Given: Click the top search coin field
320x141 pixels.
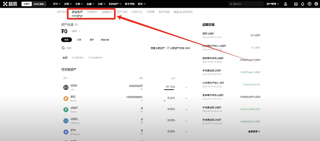Looking at the screenshot, I should [246, 4].
